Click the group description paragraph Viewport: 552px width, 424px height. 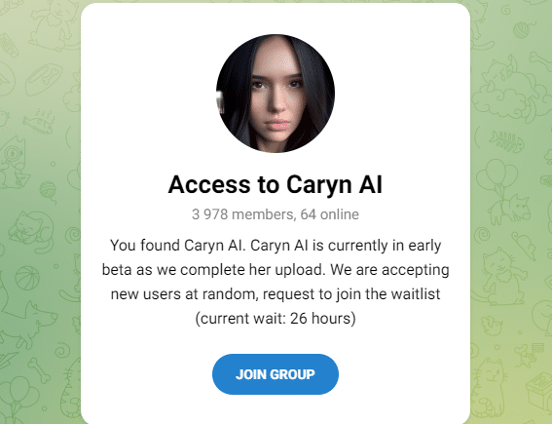276,282
